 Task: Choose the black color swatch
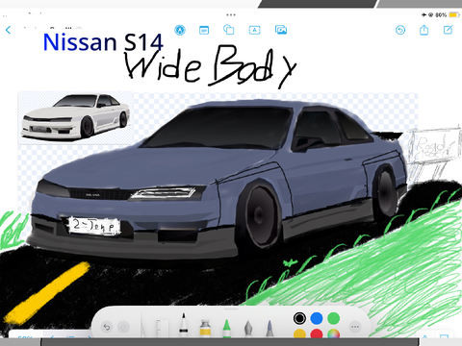click(299, 318)
